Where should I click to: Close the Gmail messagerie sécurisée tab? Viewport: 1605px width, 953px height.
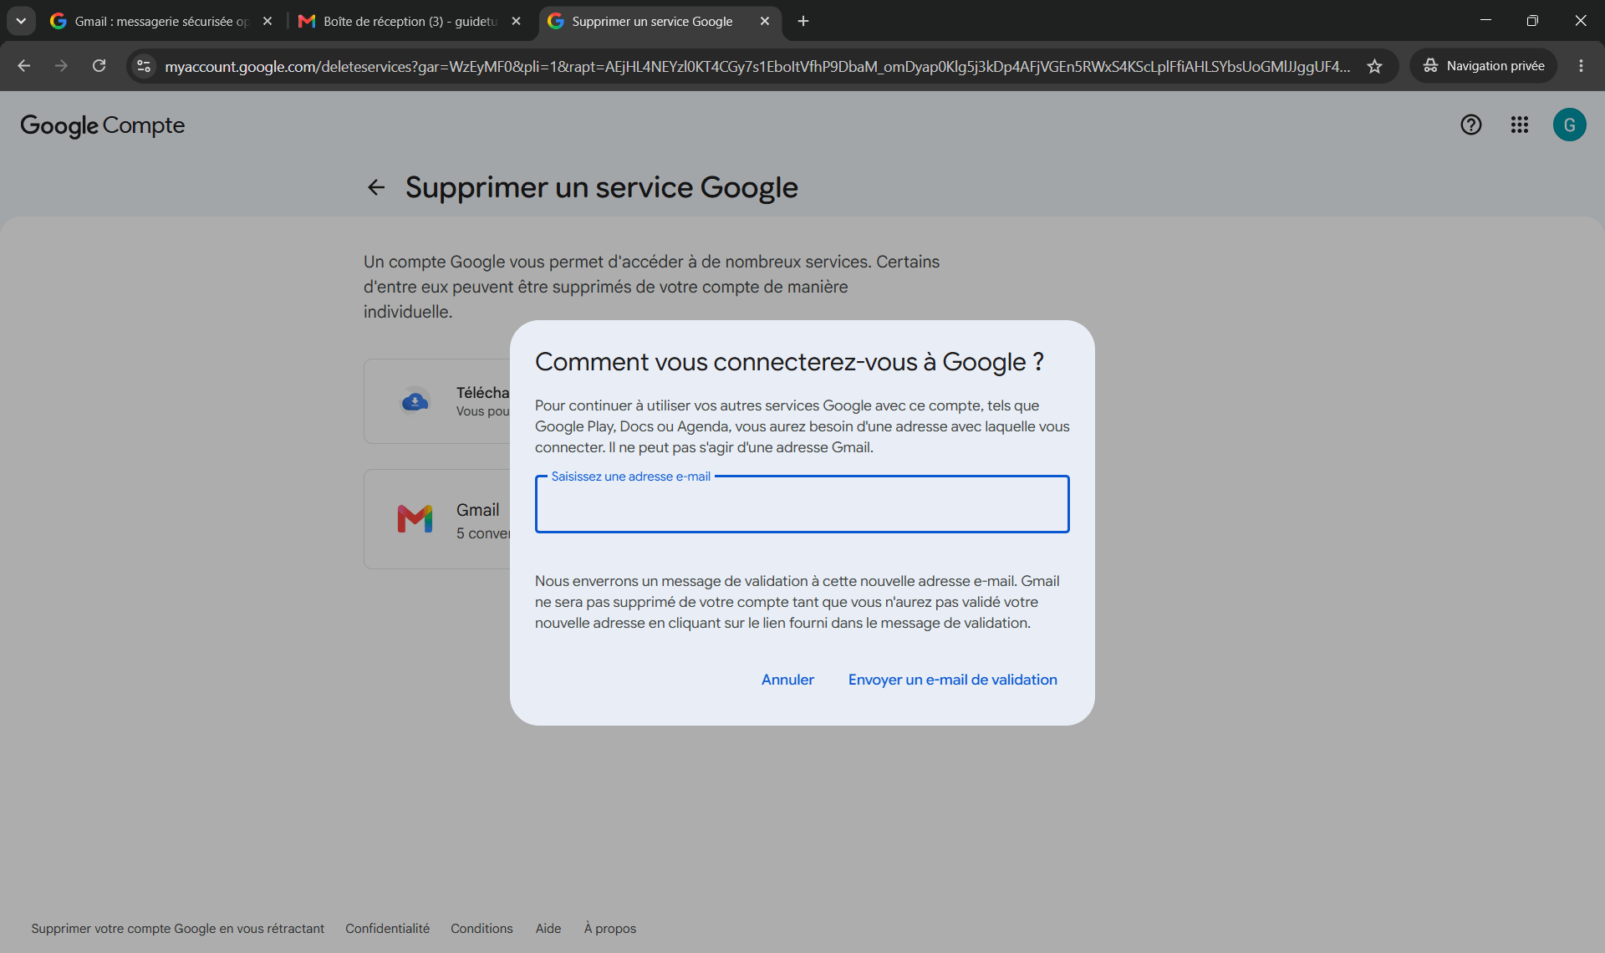point(267,22)
